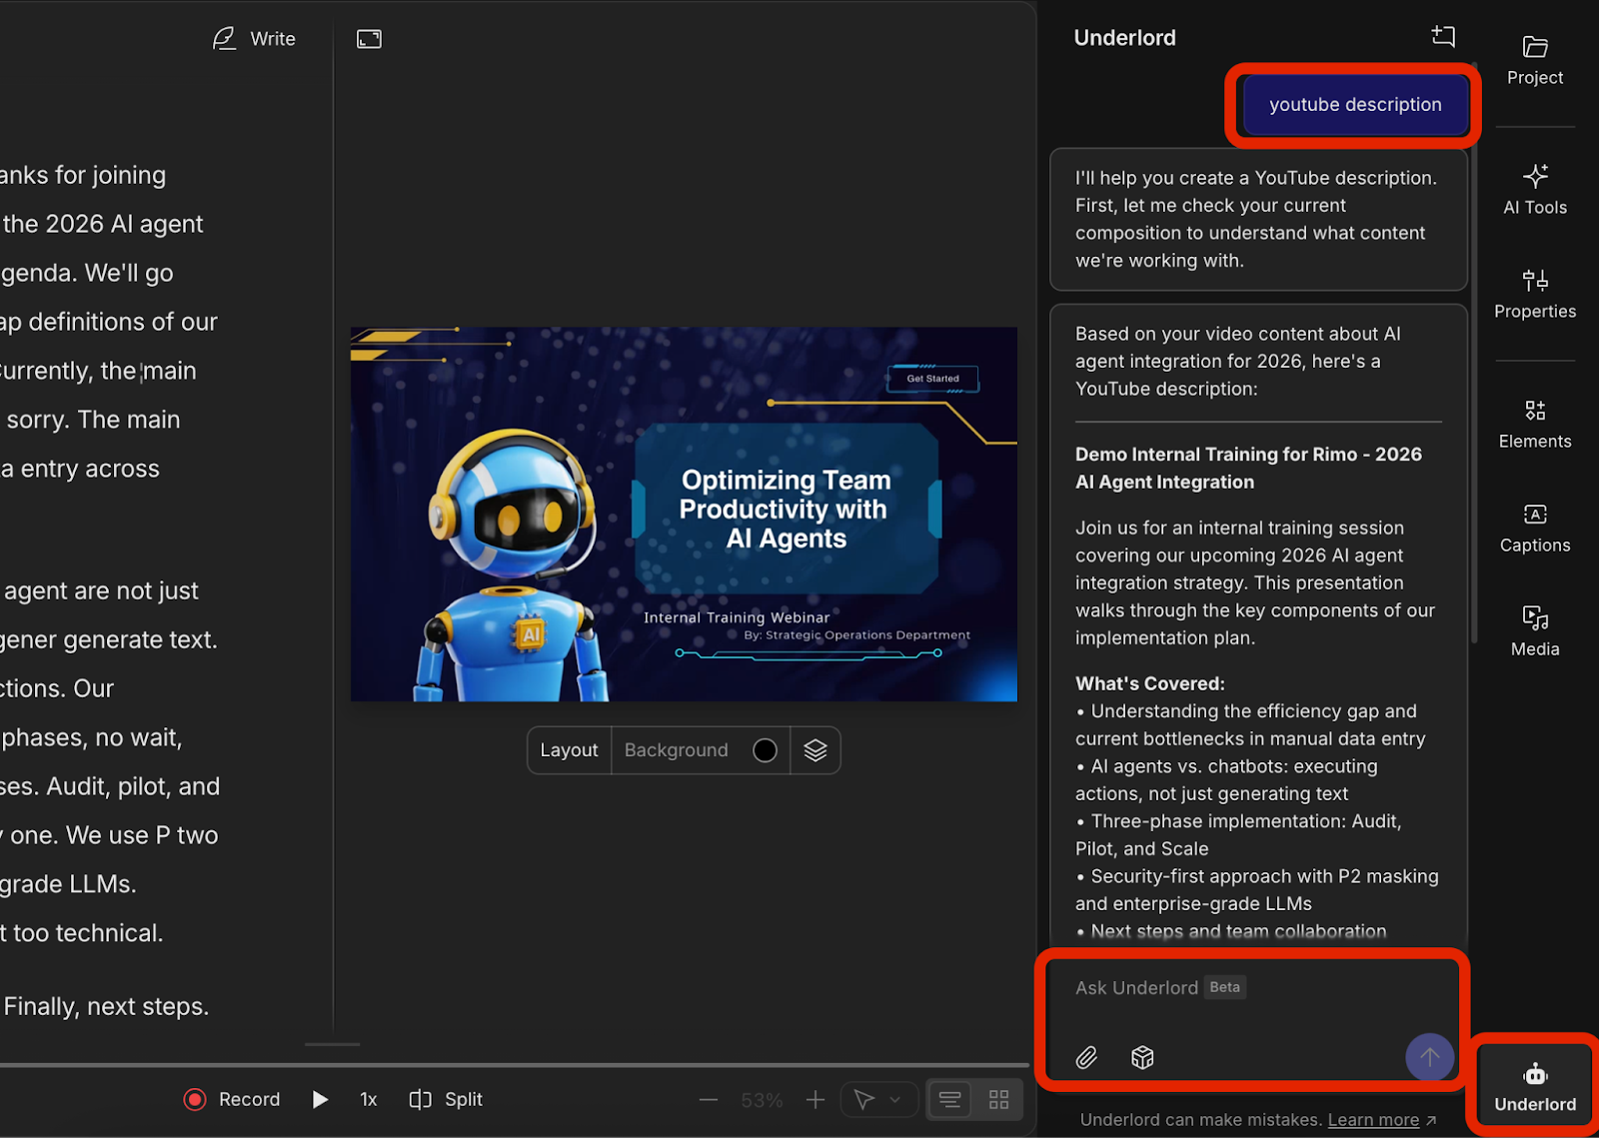The height and width of the screenshot is (1138, 1599).
Task: Open the Captions panel
Action: (x=1534, y=528)
